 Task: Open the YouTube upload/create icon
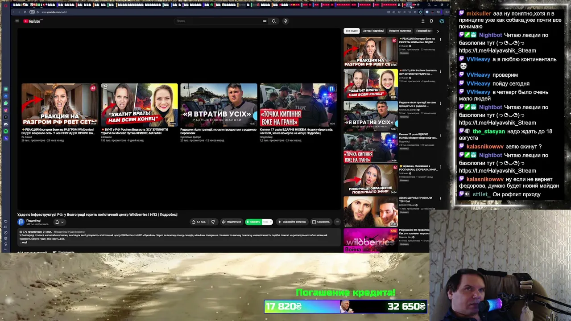423,21
